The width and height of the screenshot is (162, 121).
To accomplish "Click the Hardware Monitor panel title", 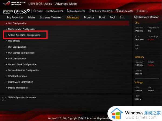I will [148, 17].
